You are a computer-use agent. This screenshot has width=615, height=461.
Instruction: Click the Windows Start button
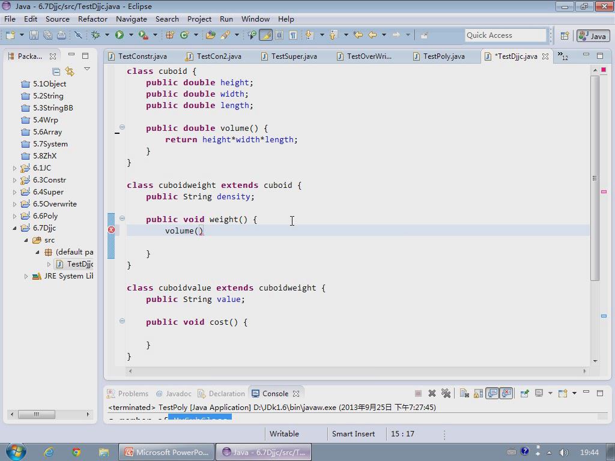(16, 451)
